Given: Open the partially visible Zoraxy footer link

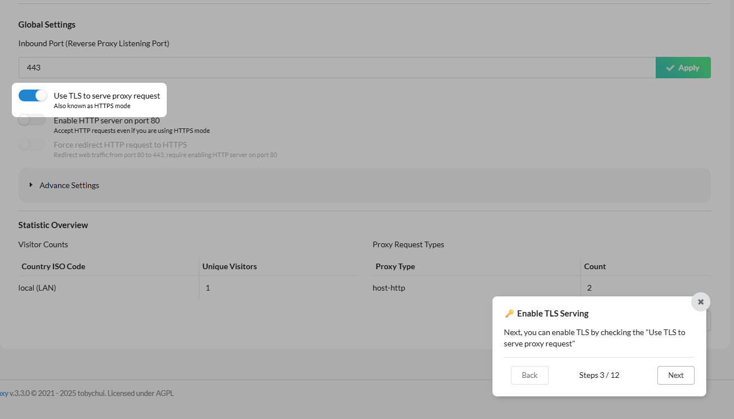Looking at the screenshot, I should tap(3, 393).
